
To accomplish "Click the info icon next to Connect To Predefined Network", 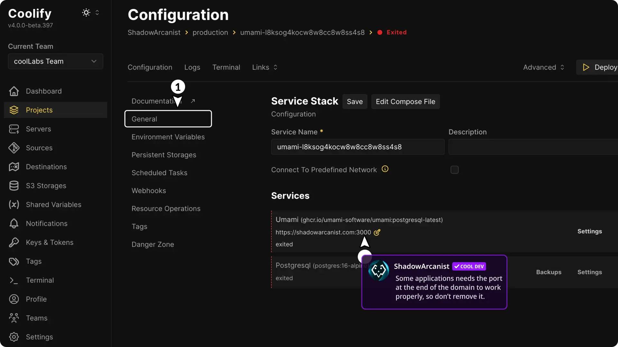I will tap(385, 169).
